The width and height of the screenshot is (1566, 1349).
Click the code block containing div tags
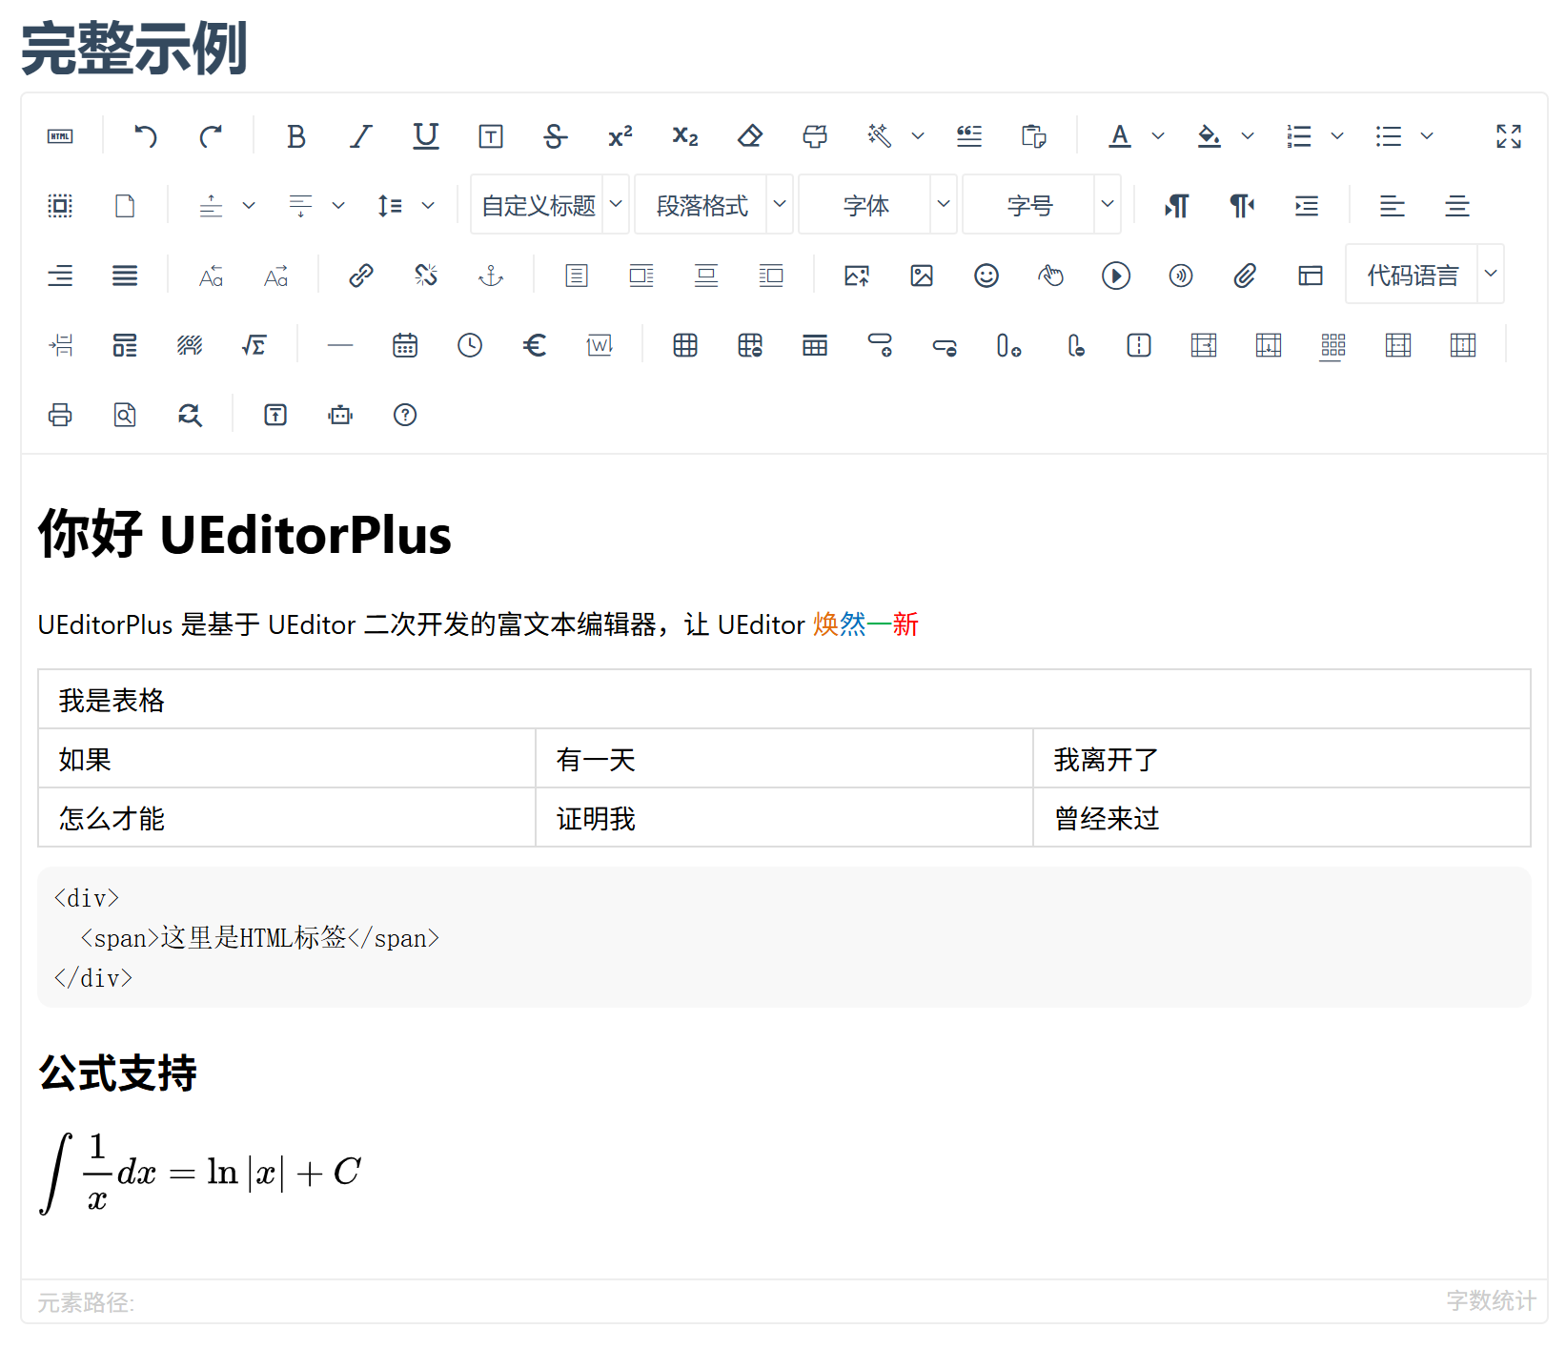coord(784,937)
